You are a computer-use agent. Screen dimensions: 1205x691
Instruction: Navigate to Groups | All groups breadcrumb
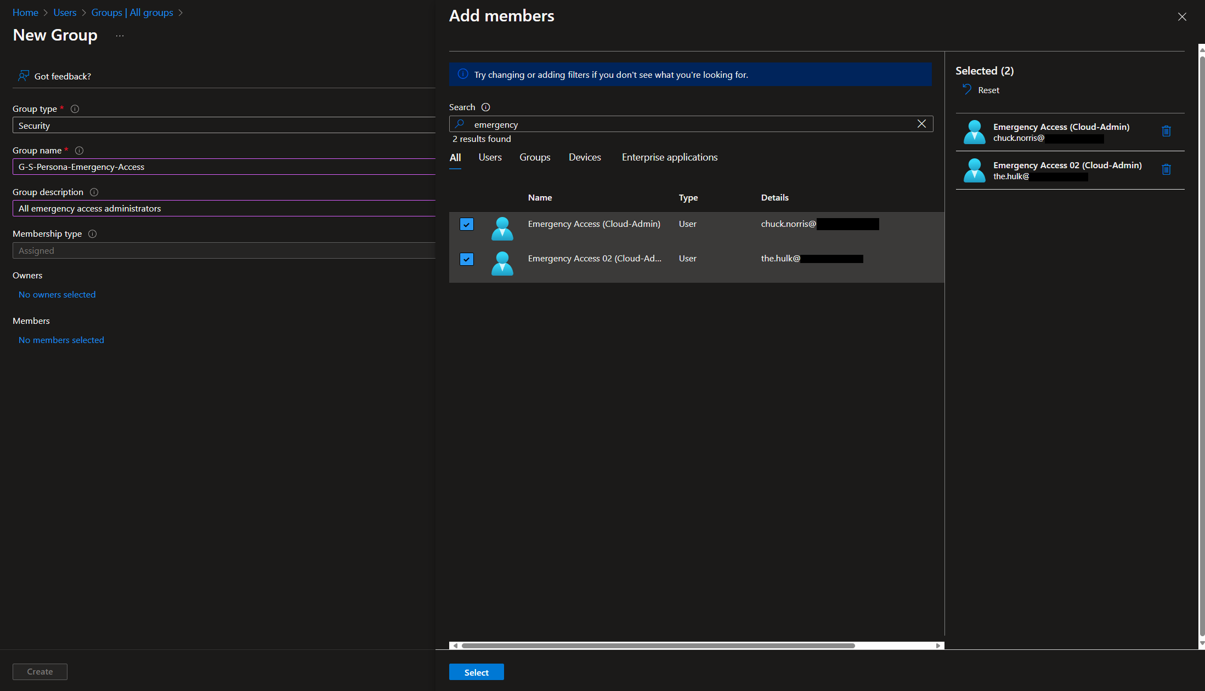coord(132,13)
